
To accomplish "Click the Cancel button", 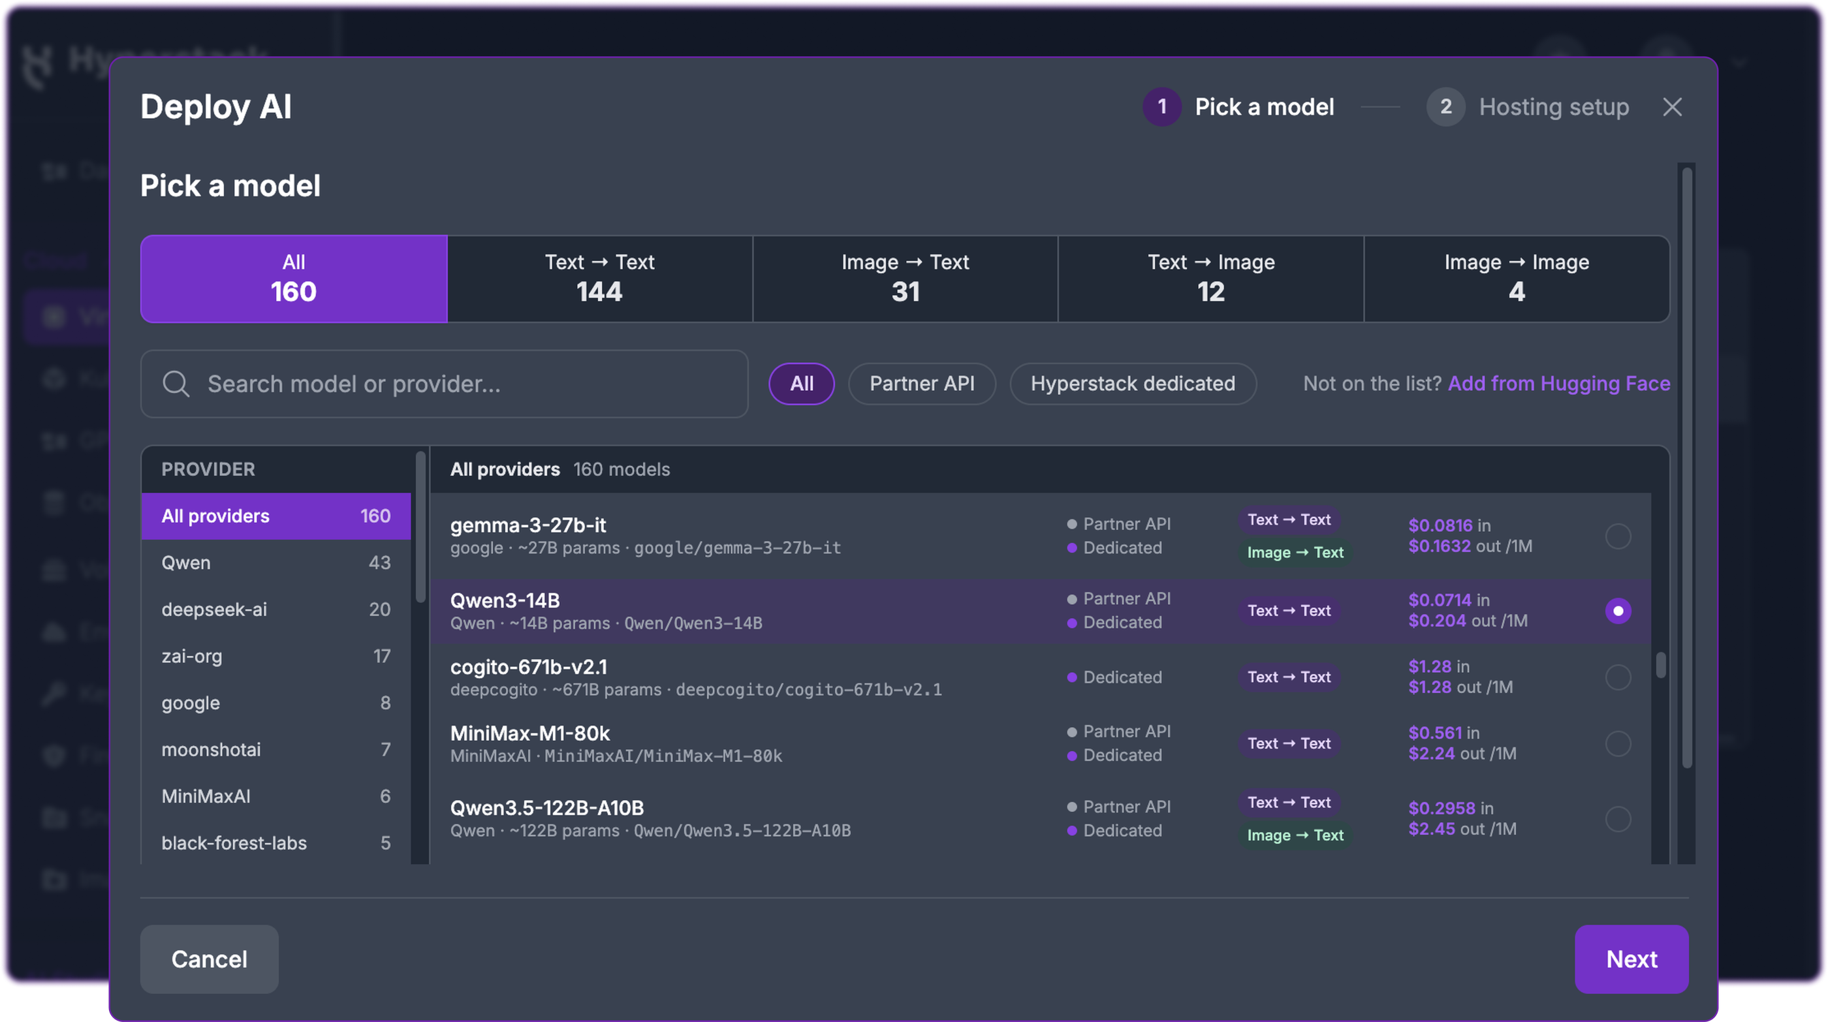I will click(210, 959).
